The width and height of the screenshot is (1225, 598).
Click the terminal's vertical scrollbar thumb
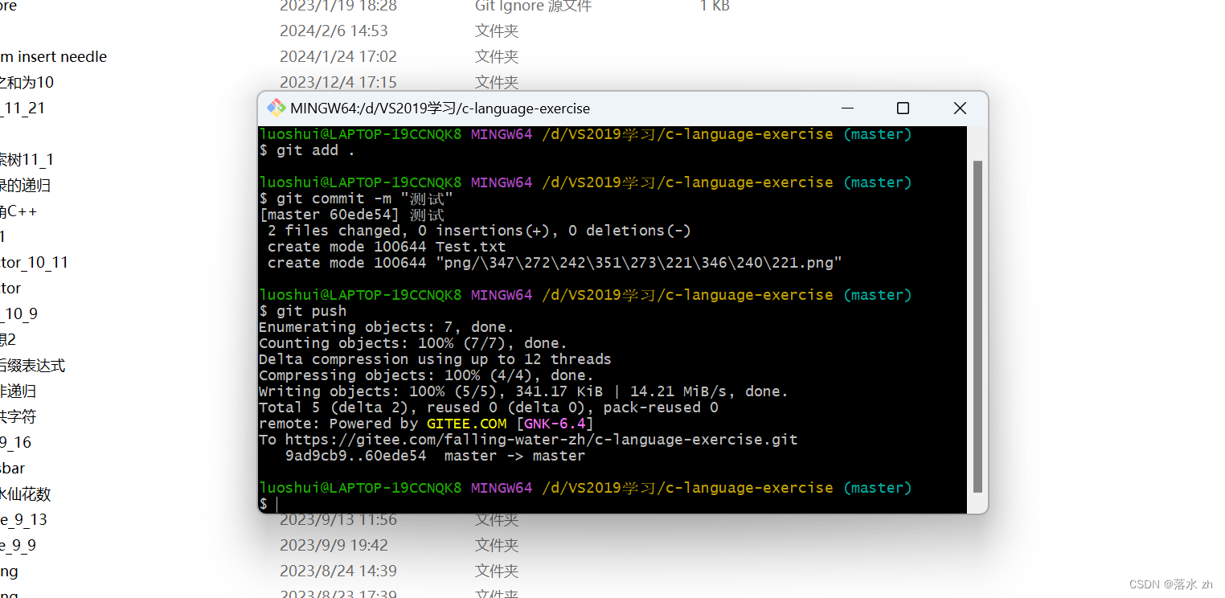coord(977,326)
